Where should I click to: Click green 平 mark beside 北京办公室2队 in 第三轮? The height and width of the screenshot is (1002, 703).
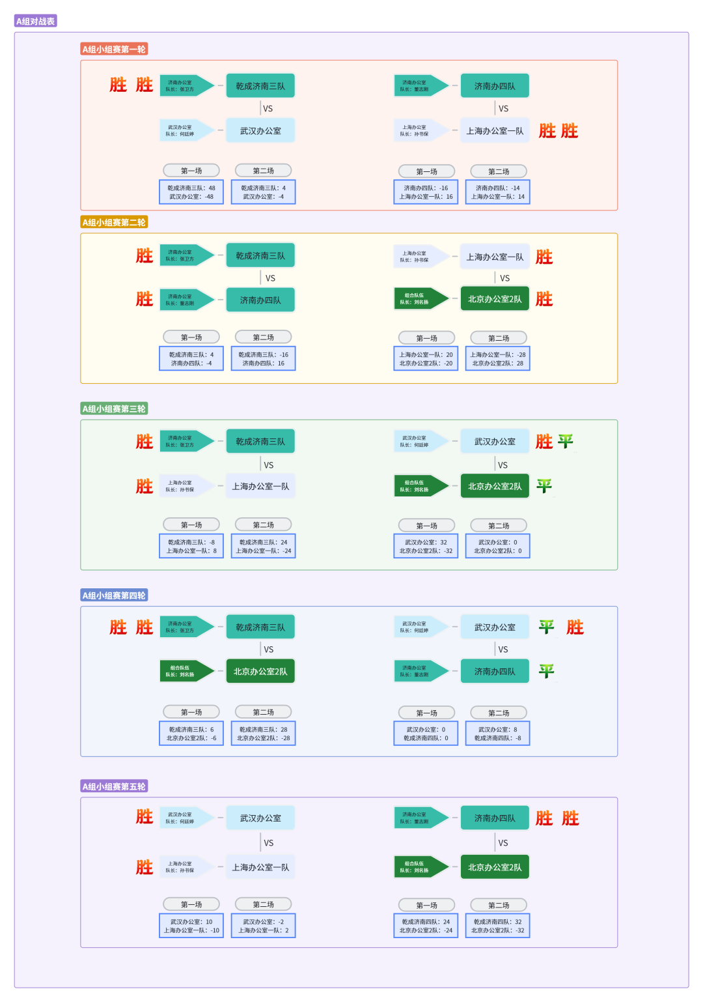tap(544, 485)
